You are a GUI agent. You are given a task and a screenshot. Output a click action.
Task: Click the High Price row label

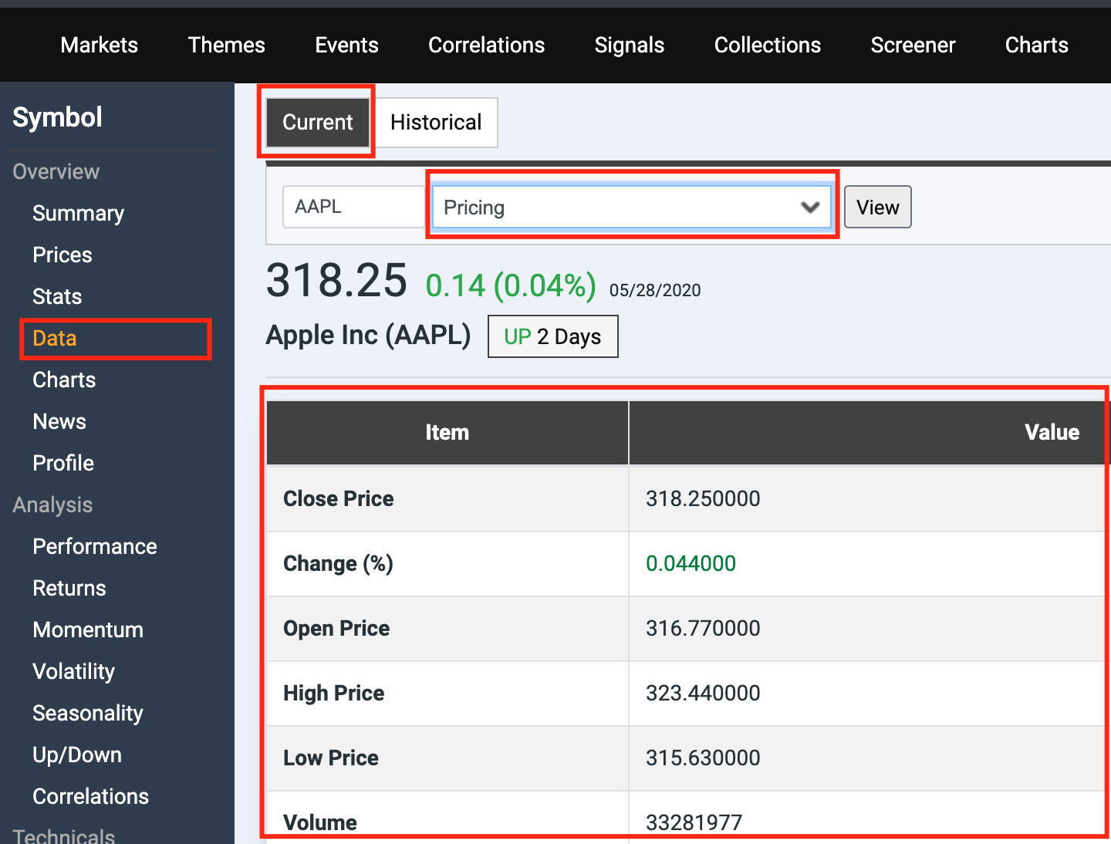[x=333, y=693]
